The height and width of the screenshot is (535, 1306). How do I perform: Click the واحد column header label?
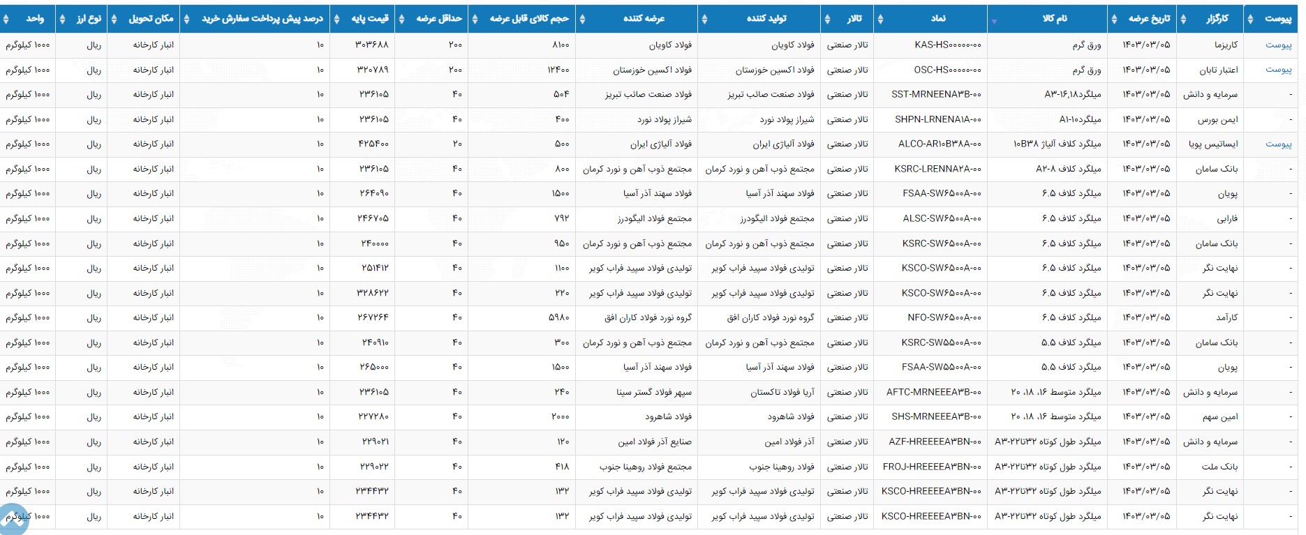pos(35,19)
